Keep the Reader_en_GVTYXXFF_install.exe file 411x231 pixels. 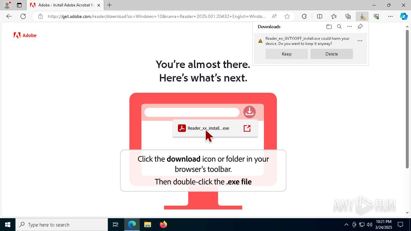[x=286, y=54]
